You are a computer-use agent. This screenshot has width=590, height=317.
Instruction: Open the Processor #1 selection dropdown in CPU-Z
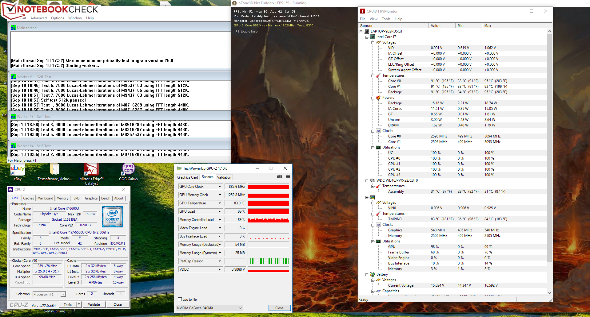63,294
